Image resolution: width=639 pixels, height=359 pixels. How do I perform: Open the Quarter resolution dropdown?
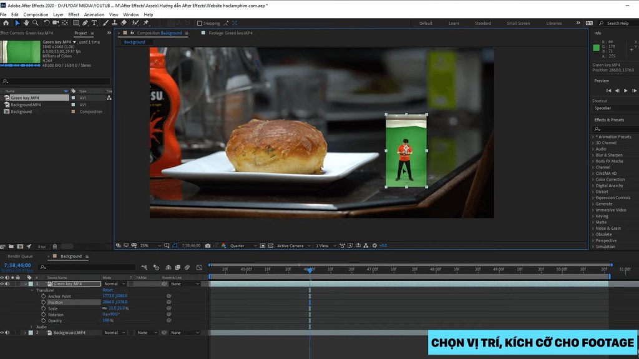[x=243, y=245]
